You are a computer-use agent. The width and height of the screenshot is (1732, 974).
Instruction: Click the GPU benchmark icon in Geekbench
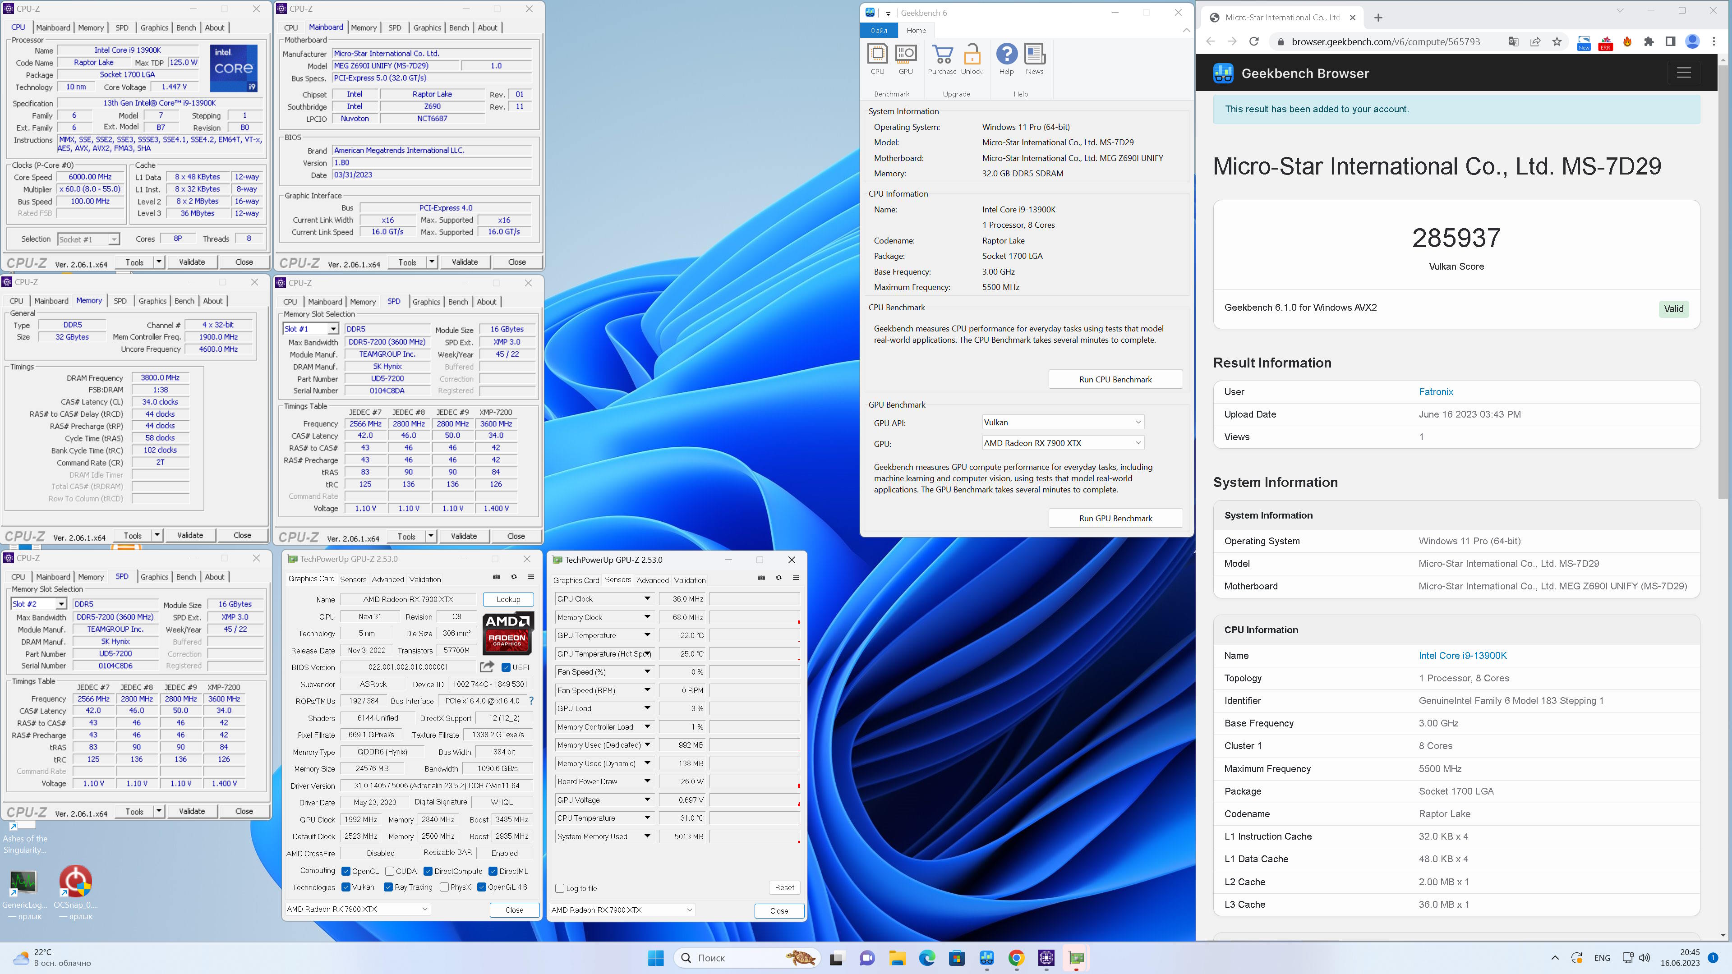[x=906, y=59]
